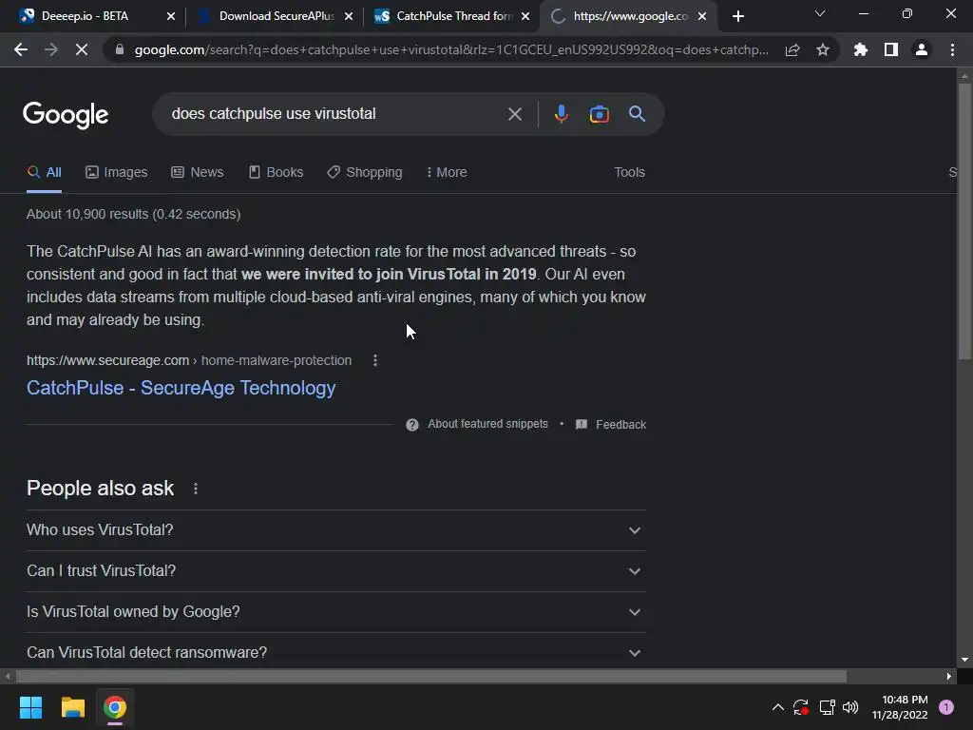Click the vertical scrollbar thumb
This screenshot has width=973, height=730.
point(964,221)
